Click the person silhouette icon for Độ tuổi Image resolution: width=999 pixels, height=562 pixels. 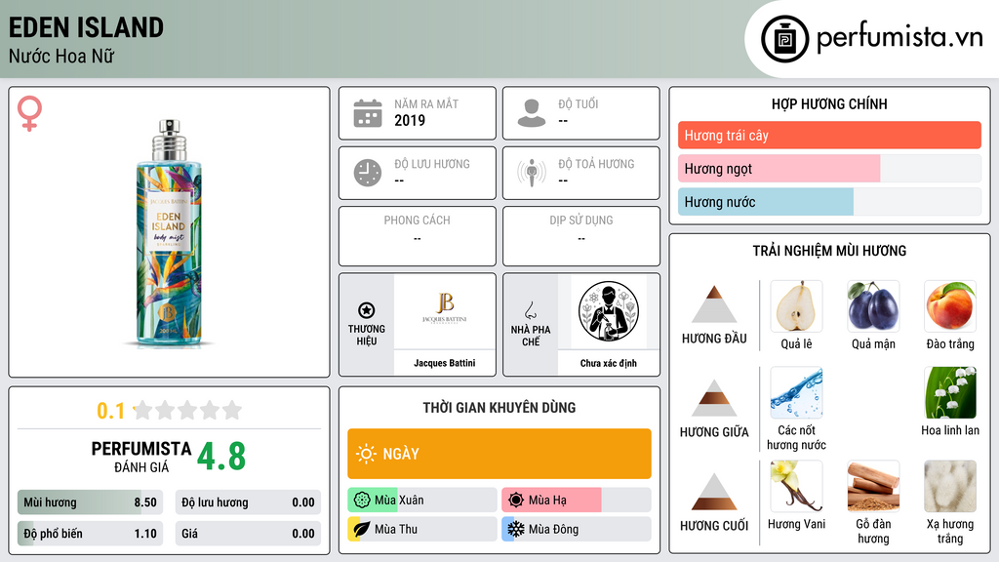click(x=532, y=113)
